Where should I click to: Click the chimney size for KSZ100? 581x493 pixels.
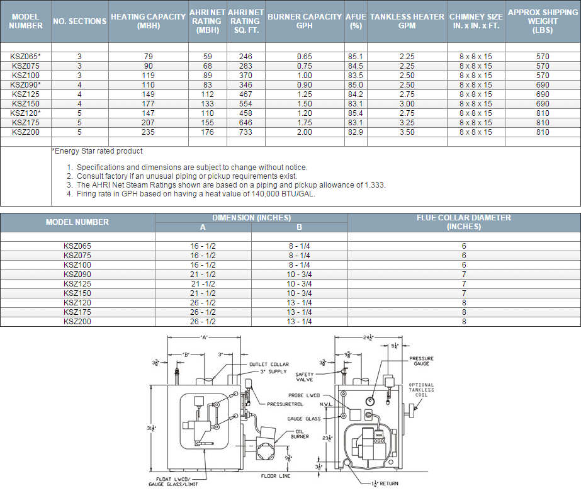tap(476, 76)
